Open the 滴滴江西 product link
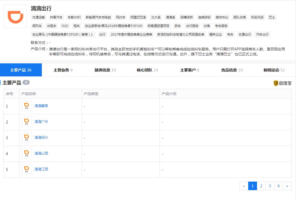Viewport: 296px width, 199px height. pyautogui.click(x=41, y=169)
